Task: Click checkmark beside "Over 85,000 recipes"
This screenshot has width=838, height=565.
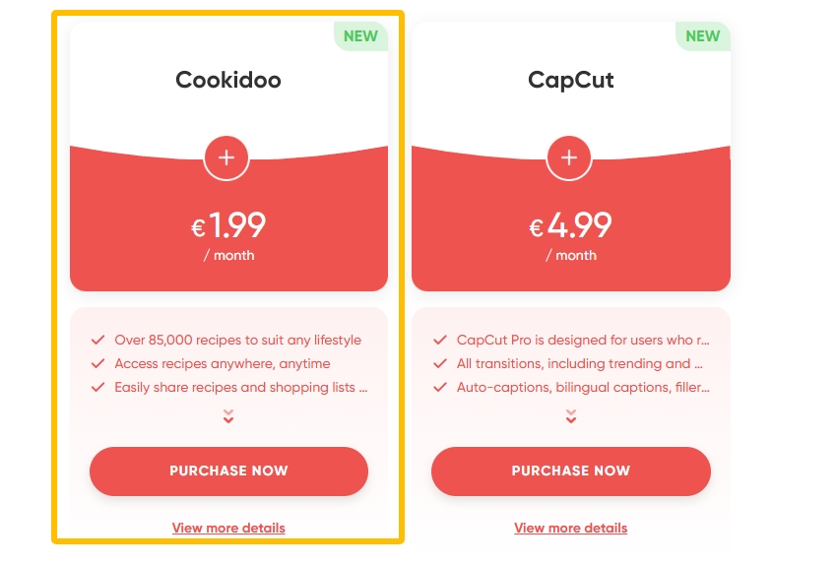Action: pyautogui.click(x=97, y=340)
